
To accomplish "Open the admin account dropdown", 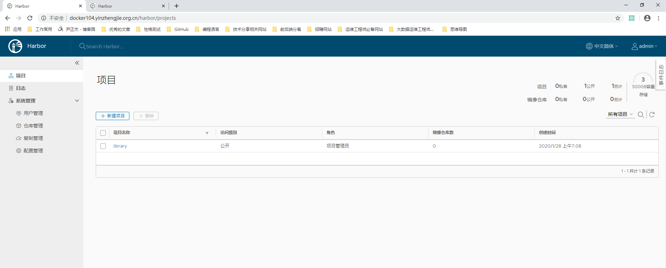I will point(644,46).
